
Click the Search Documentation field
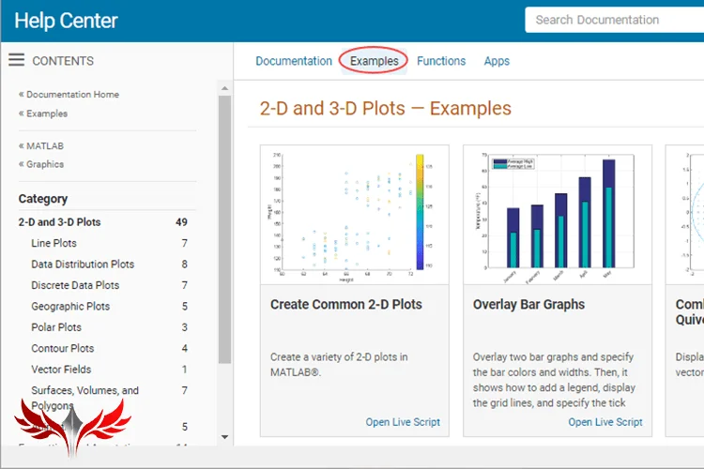pyautogui.click(x=614, y=20)
